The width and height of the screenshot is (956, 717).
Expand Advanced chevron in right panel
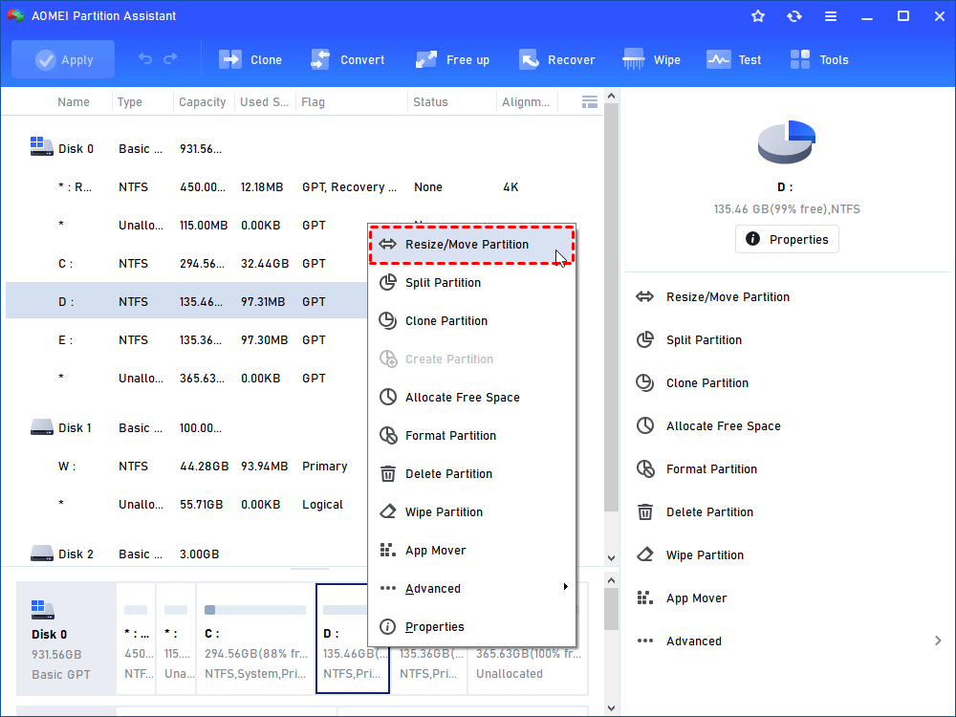click(x=938, y=641)
